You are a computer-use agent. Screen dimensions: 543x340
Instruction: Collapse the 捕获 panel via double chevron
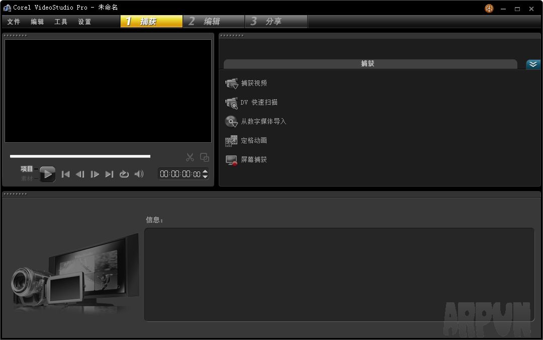[533, 64]
